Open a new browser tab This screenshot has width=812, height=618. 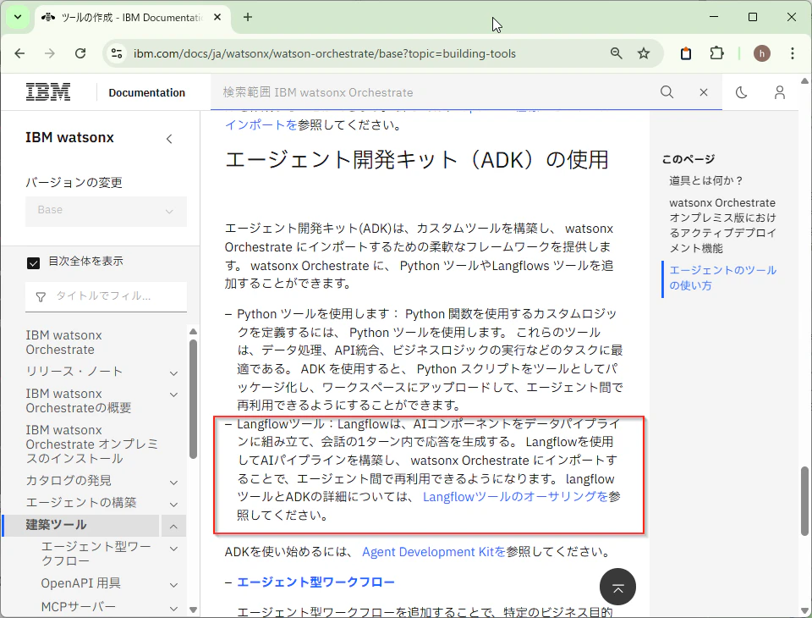pyautogui.click(x=248, y=17)
